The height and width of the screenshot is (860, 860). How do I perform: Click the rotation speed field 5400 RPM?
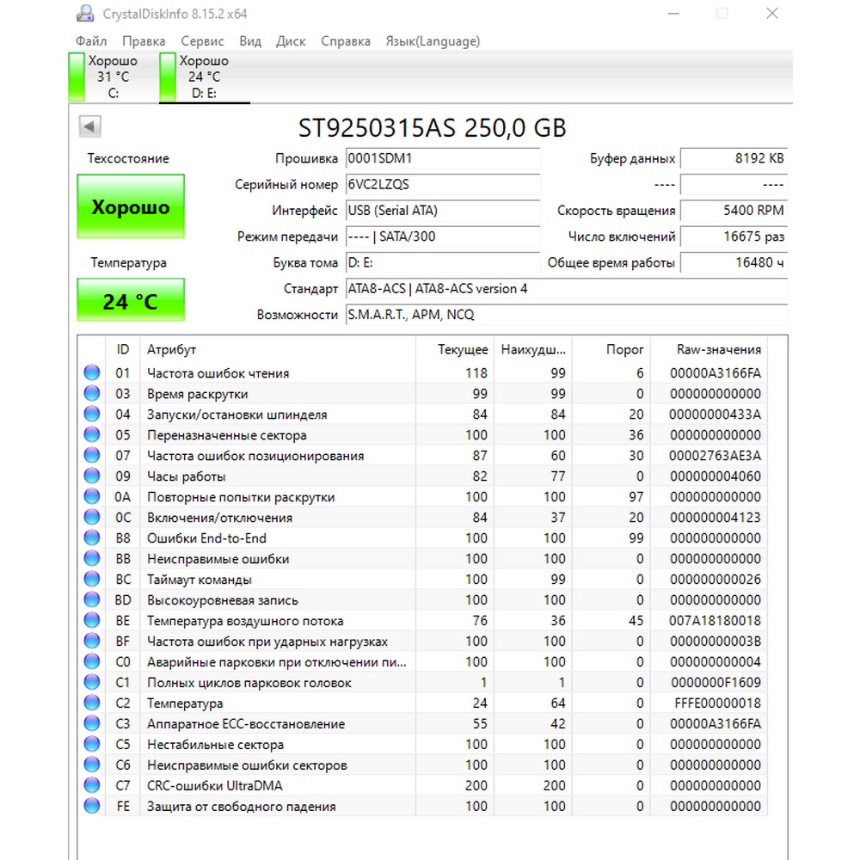734,211
